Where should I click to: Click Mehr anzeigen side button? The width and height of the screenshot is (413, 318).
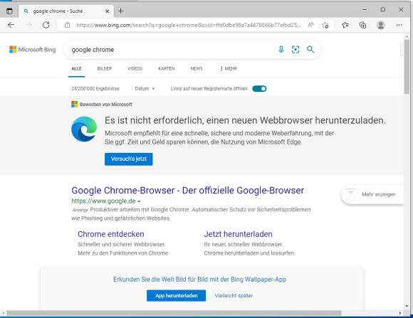372,194
